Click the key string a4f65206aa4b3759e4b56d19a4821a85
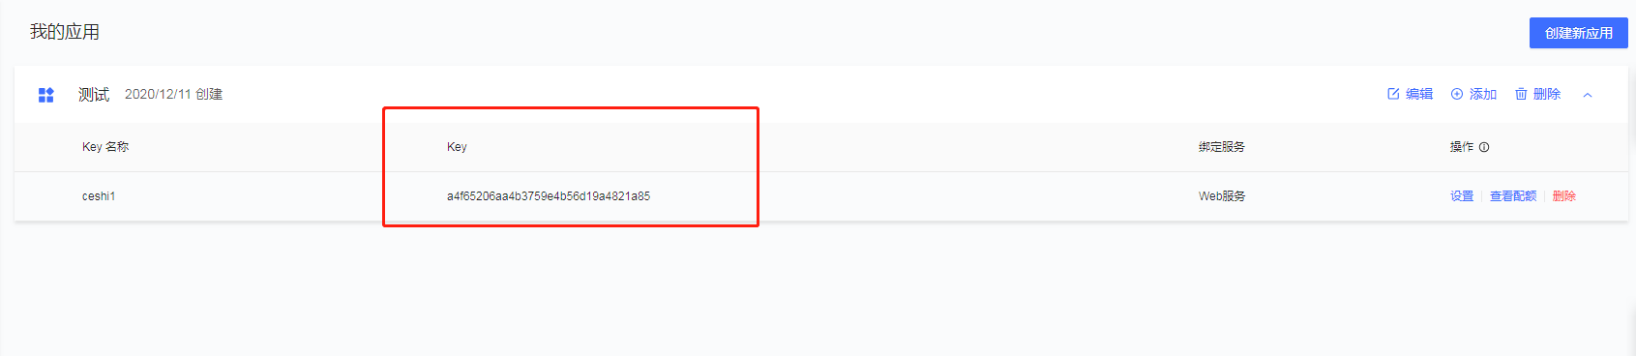Viewport: 1636px width, 356px height. [549, 196]
